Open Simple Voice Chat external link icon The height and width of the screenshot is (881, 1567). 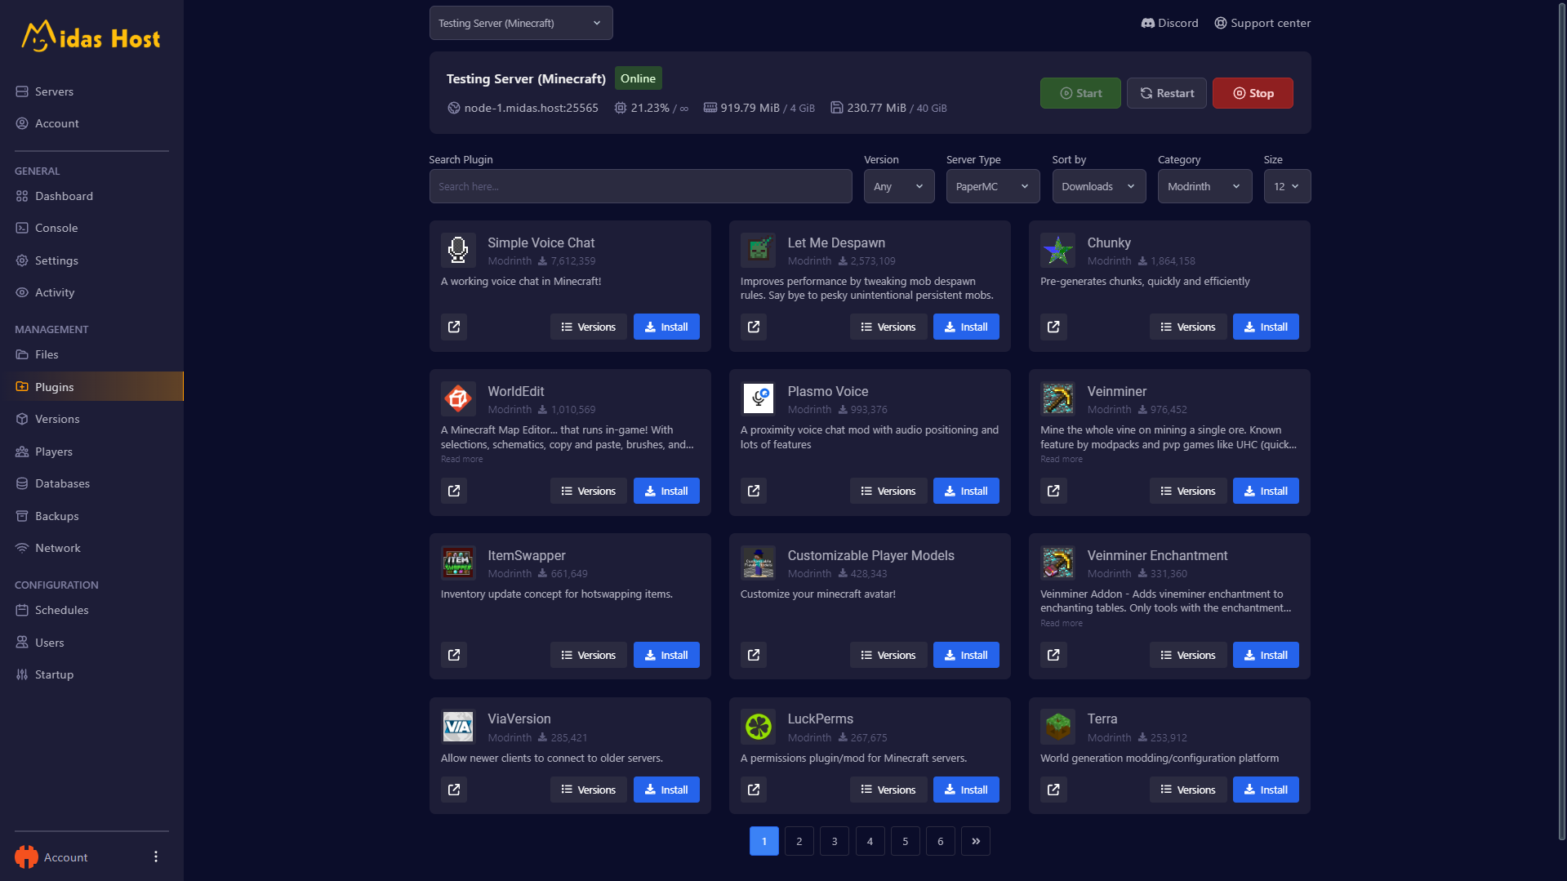pos(454,327)
